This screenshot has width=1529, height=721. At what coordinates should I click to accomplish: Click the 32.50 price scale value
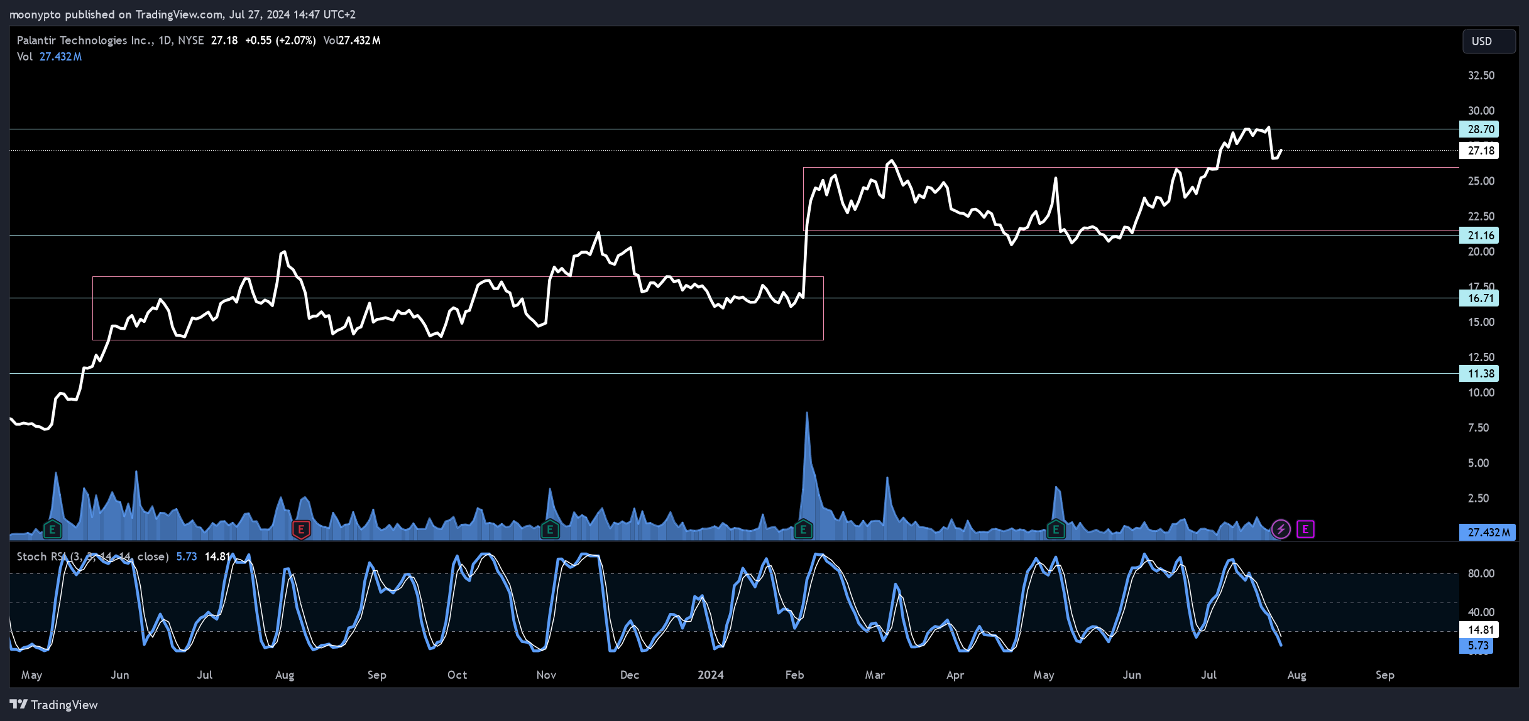(x=1481, y=75)
